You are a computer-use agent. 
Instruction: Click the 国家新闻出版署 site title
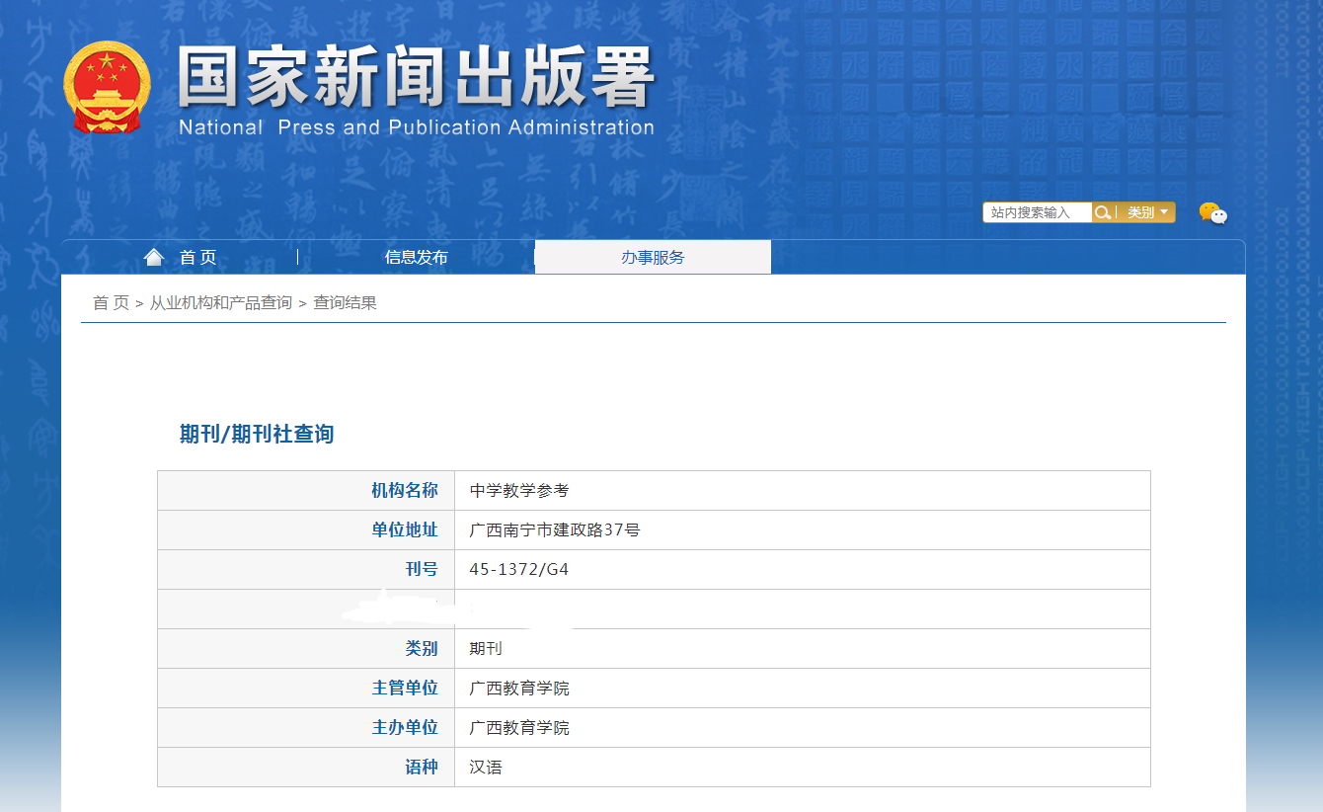click(416, 79)
